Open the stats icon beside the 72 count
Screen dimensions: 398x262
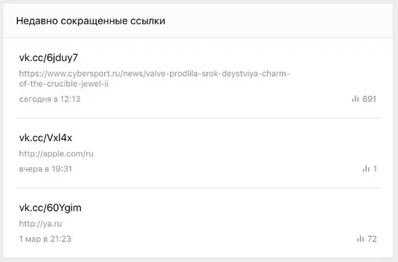click(x=361, y=239)
